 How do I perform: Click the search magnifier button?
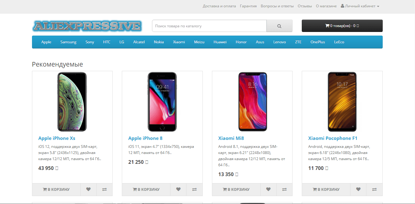pyautogui.click(x=279, y=26)
